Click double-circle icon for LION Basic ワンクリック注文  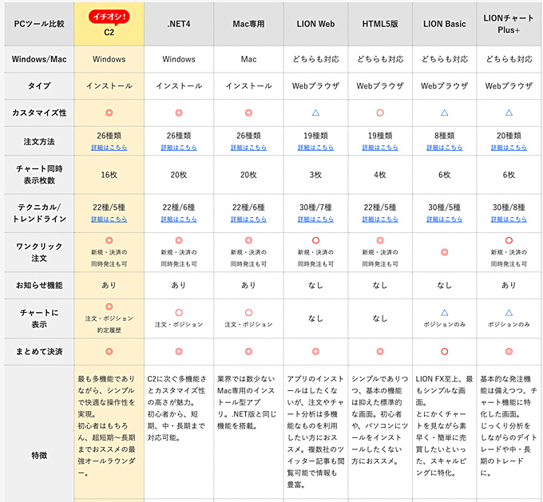pos(444,252)
